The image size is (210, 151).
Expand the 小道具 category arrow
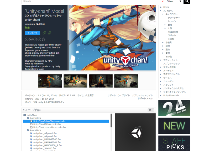tap(163, 42)
